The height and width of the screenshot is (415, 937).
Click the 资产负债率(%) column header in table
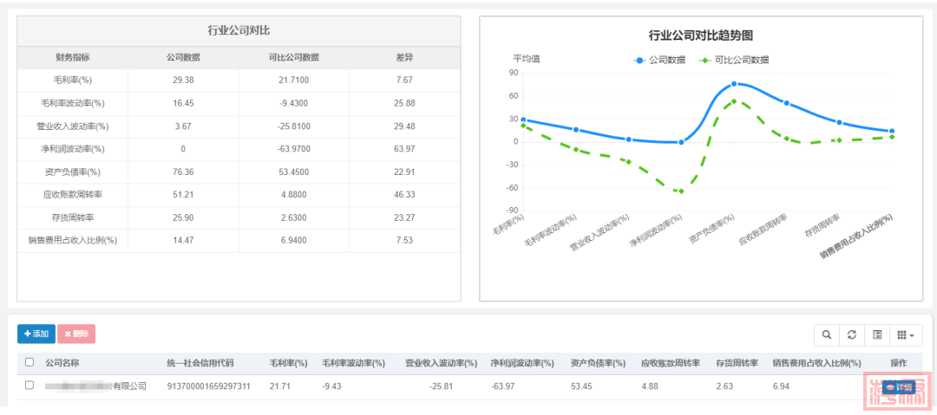point(598,363)
